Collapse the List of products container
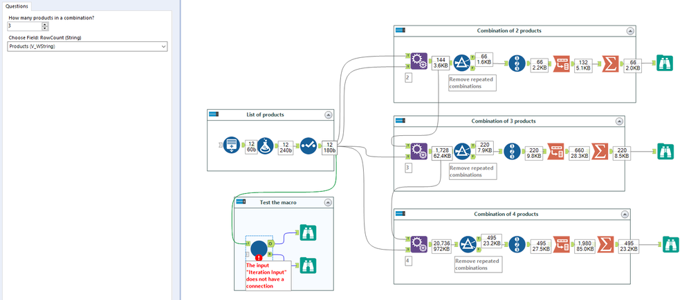Screen dimensions: 691x300 point(328,114)
